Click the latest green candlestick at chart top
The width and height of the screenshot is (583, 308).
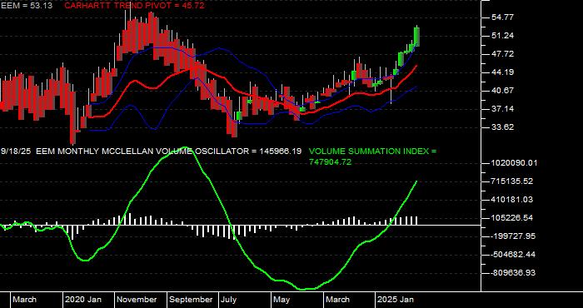coord(416,37)
